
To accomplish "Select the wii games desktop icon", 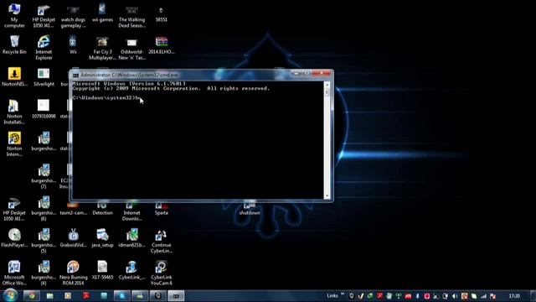I will click(x=102, y=13).
